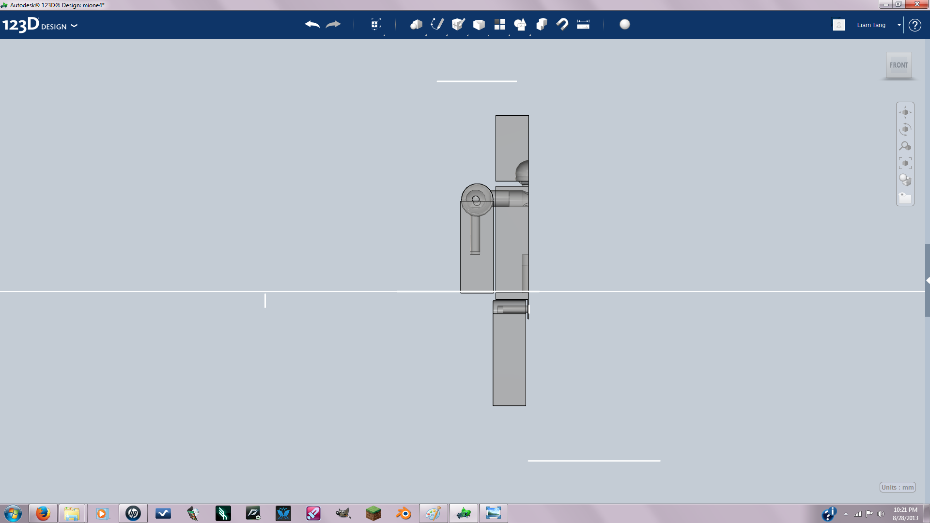Open the 123D Design application menu

(x=74, y=26)
